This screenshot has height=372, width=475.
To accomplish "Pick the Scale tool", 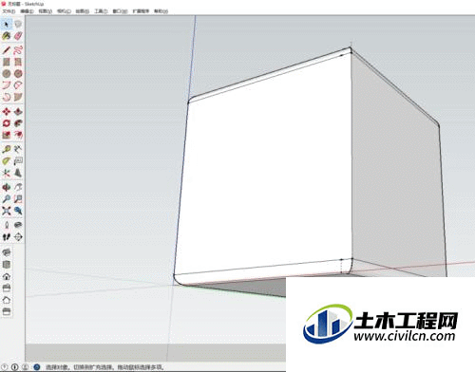I will pos(7,135).
